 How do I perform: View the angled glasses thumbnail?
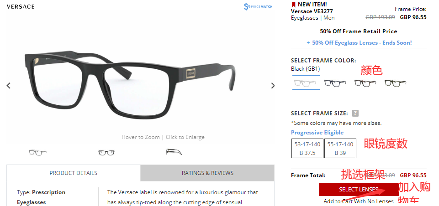point(38,152)
